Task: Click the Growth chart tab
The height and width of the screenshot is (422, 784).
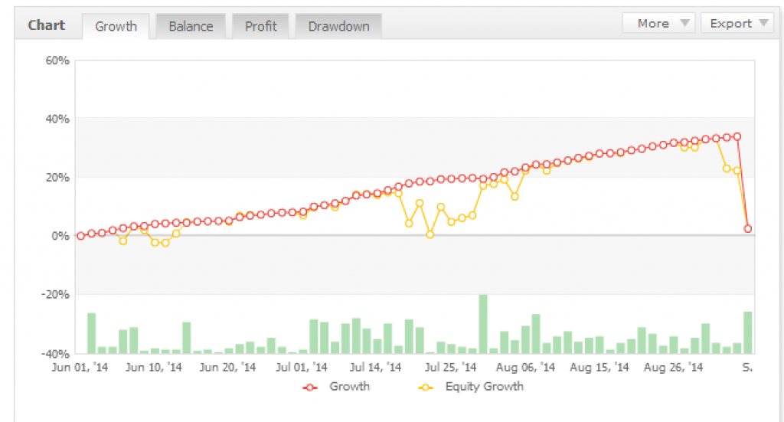Action: [x=116, y=26]
